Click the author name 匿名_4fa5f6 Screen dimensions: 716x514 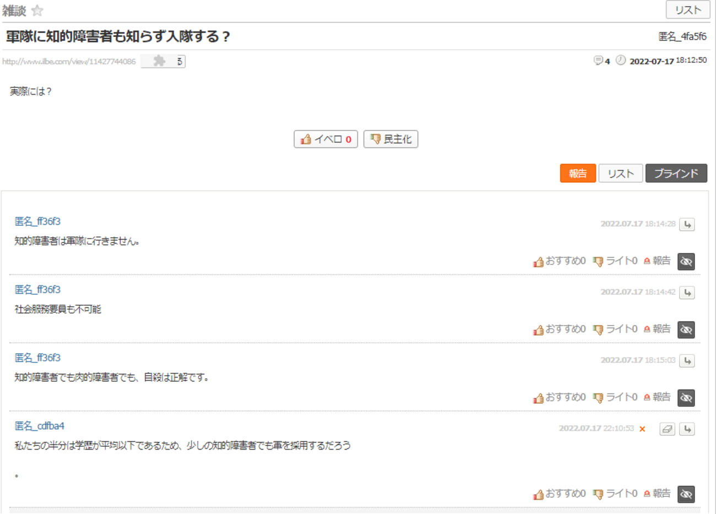tap(682, 36)
